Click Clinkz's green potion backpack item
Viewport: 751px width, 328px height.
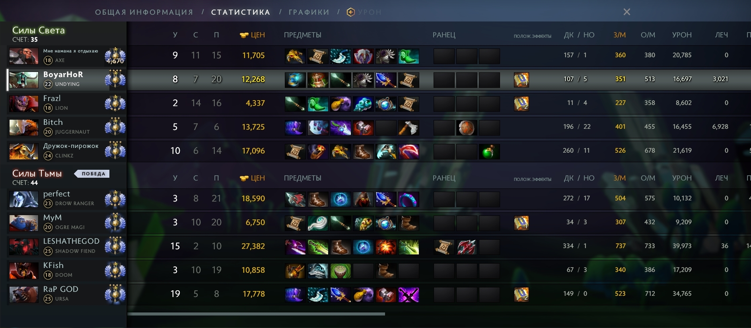point(489,151)
